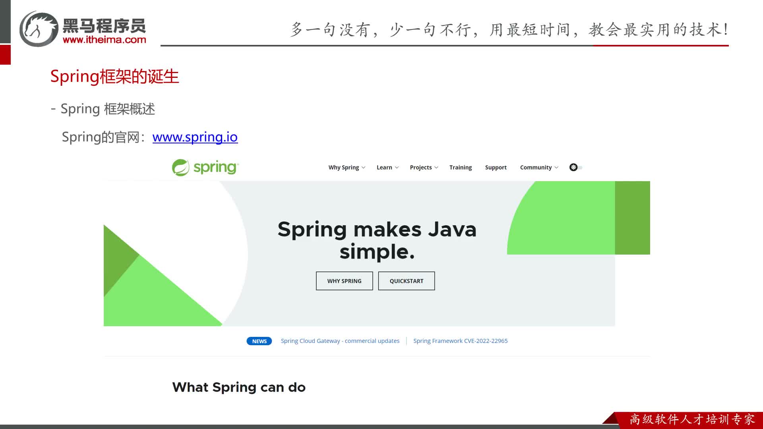This screenshot has height=429, width=763.
Task: Expand the Projects dropdown chevron
Action: pyautogui.click(x=436, y=168)
